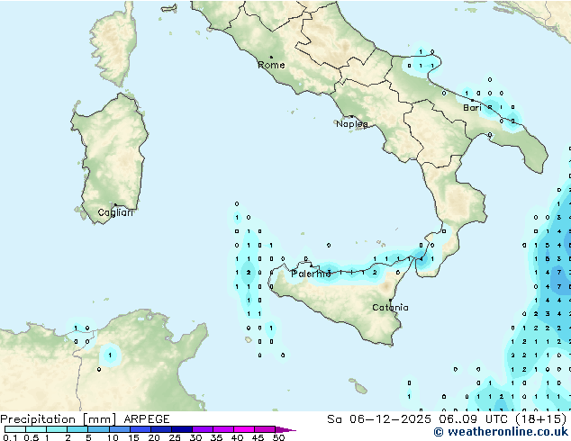Click the (18+15) forecast run label

point(541,419)
